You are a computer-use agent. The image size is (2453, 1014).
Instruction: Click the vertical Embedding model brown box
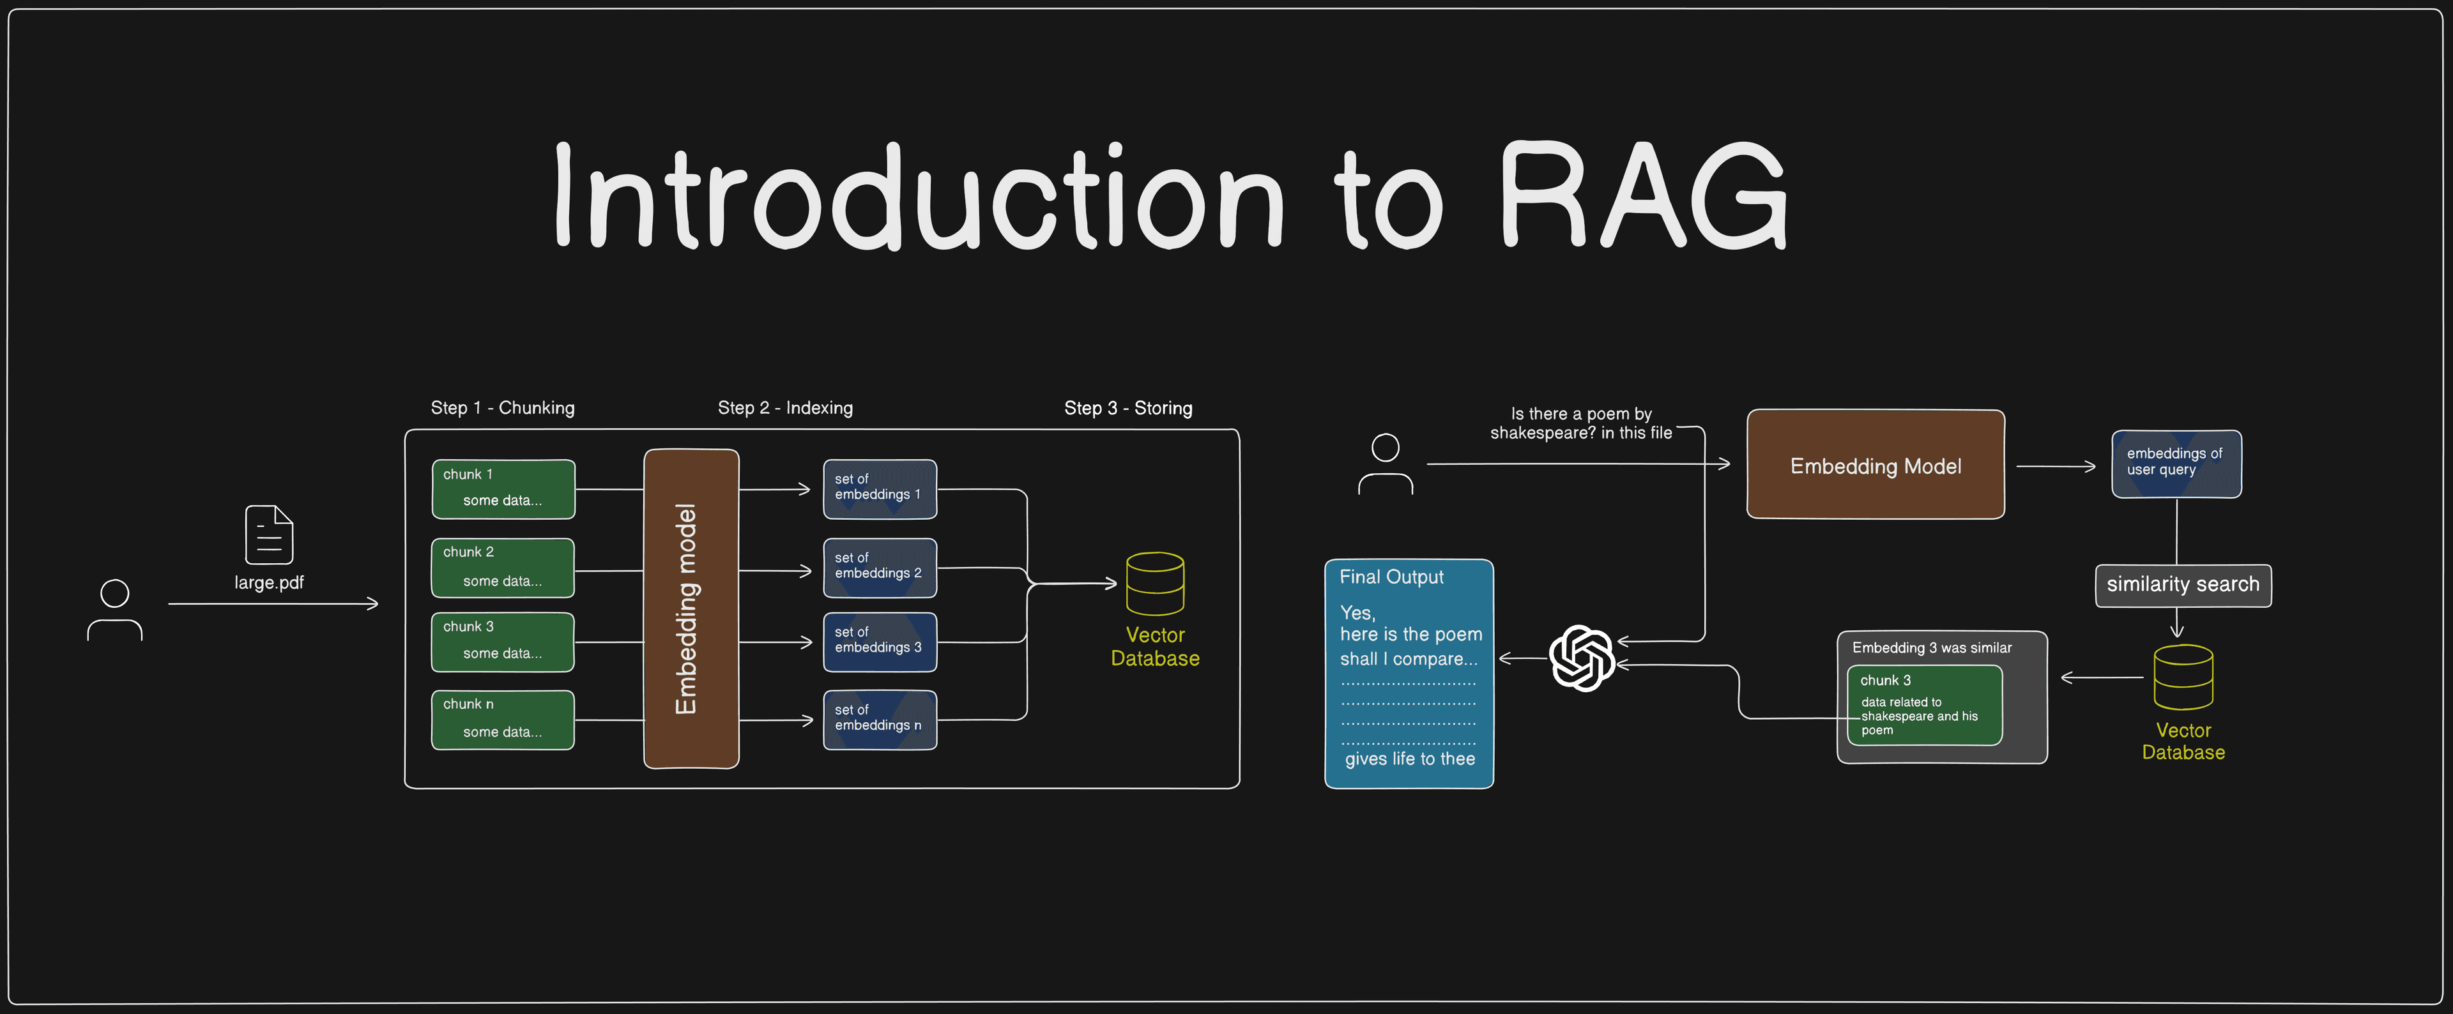click(x=691, y=609)
